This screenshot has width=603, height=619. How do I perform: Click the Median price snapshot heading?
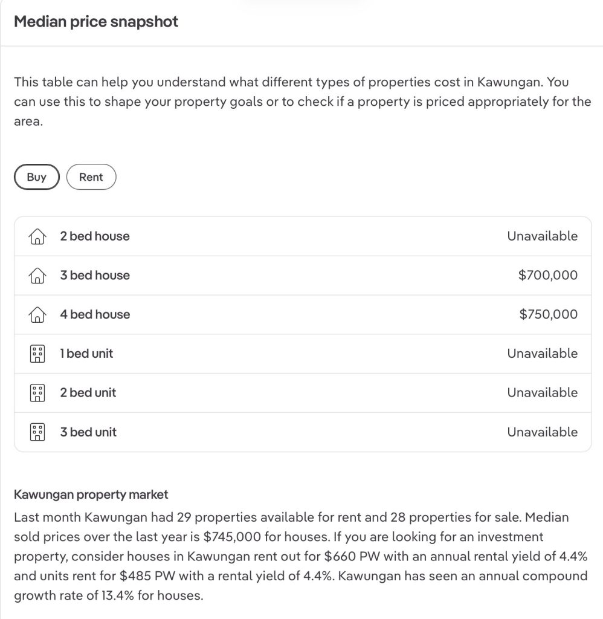pos(96,22)
